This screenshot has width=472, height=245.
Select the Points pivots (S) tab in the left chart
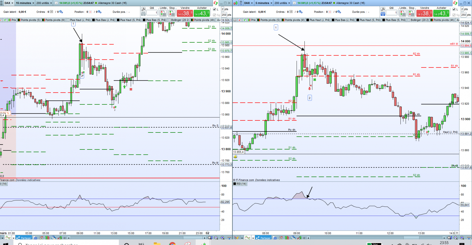point(29,20)
